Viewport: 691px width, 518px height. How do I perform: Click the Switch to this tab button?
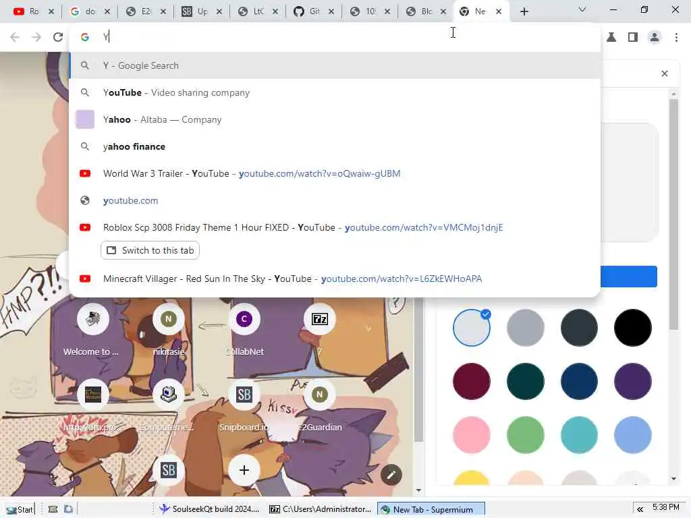pos(150,250)
